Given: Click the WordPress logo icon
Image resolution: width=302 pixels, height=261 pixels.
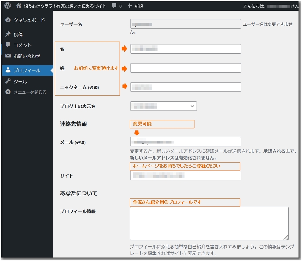Looking at the screenshot, I should click(x=8, y=6).
